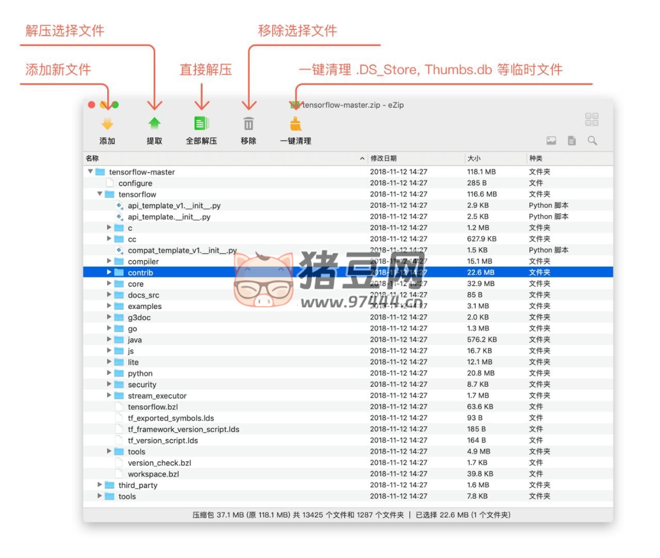Open the image preview icon above the file list
Viewport: 660px width, 558px height.
pyautogui.click(x=551, y=140)
